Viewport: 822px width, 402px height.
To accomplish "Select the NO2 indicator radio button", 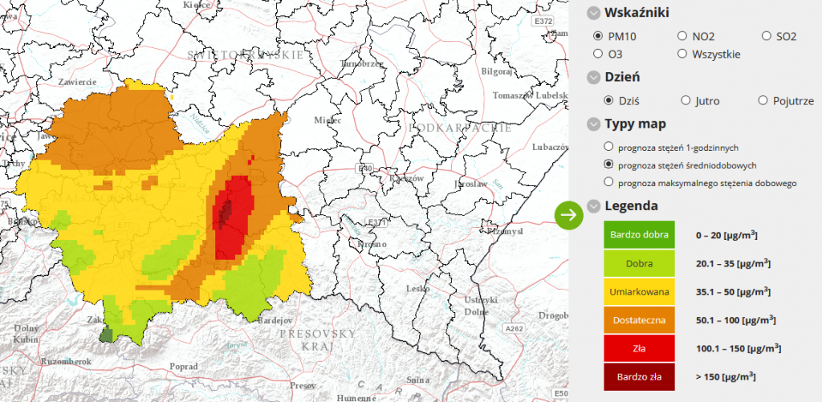I will 682,36.
